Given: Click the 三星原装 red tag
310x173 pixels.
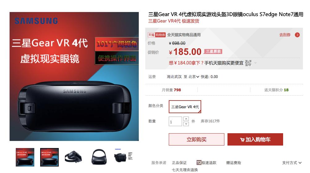Looking at the screenshot, I should click(213, 51).
